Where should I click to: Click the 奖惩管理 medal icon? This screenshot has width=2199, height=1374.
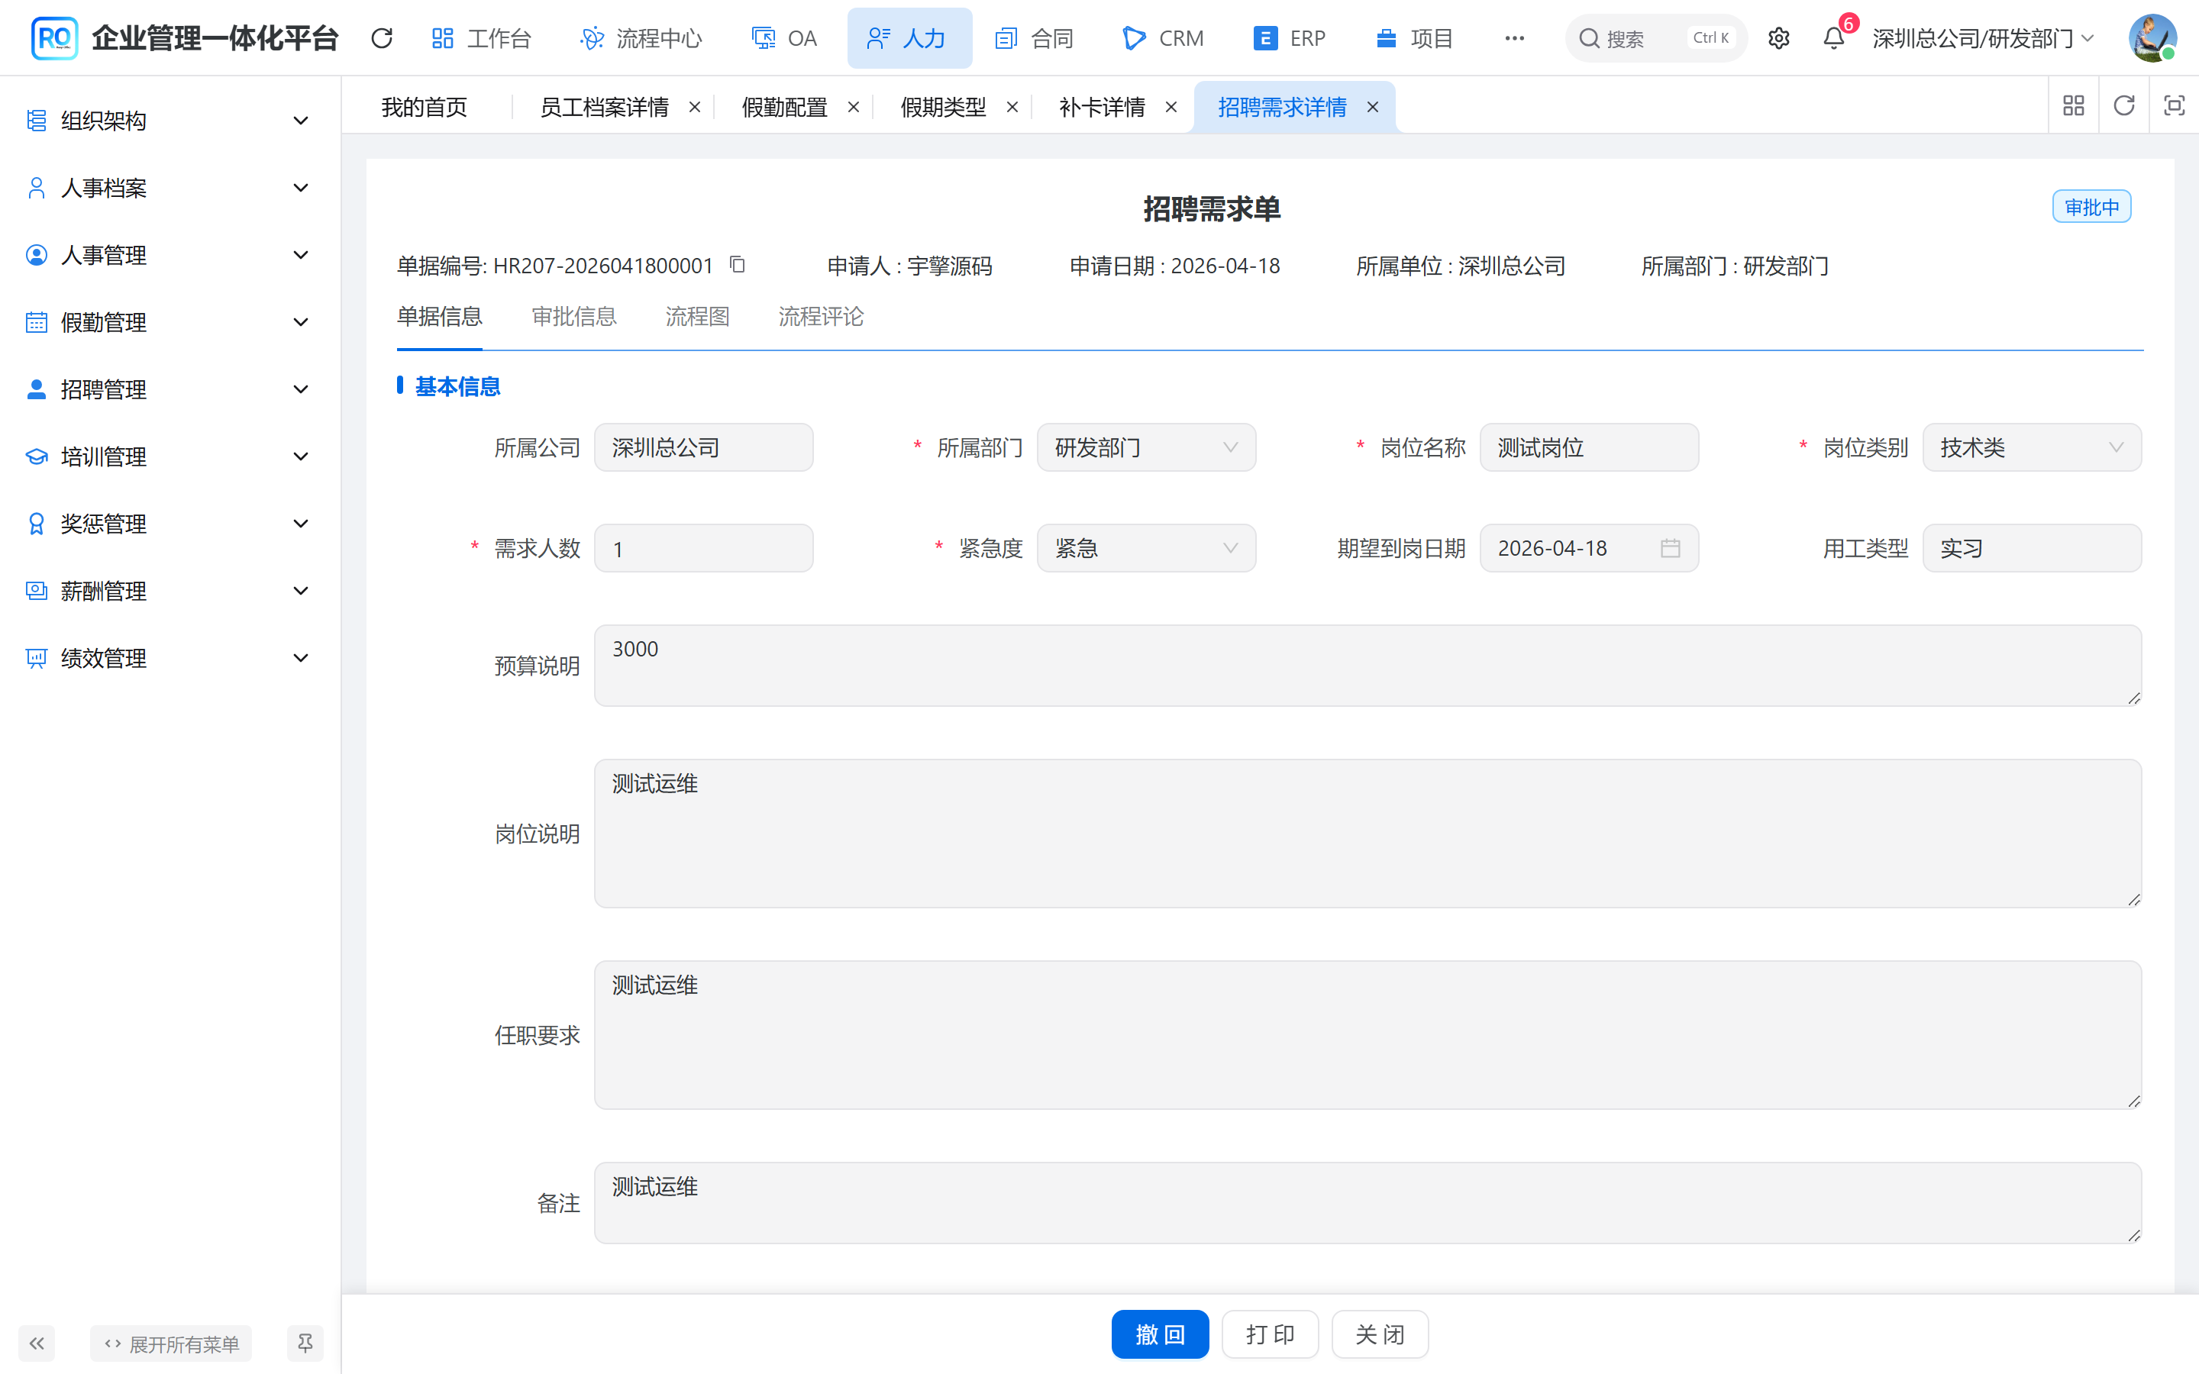pos(37,524)
